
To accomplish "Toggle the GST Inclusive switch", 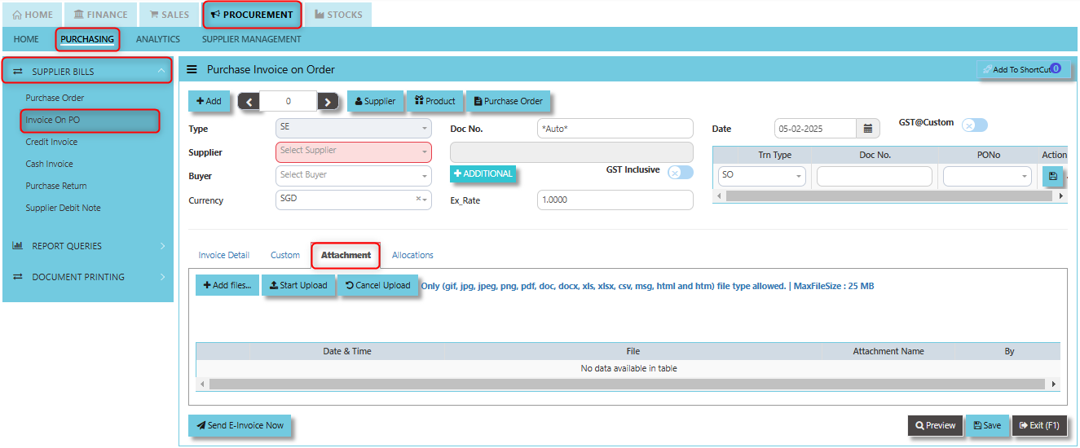I will tap(681, 172).
